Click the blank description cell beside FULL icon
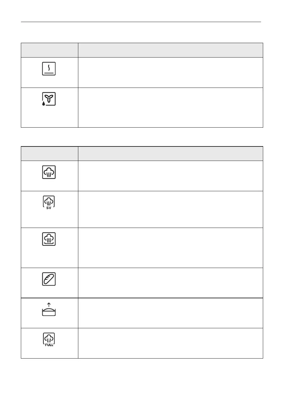This screenshot has width=282, height=401. click(170, 343)
